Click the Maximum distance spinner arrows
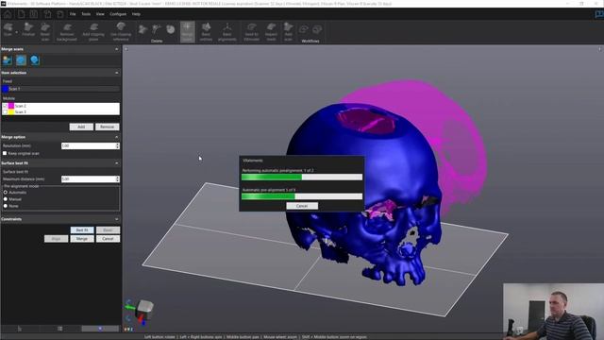The width and height of the screenshot is (604, 340). pyautogui.click(x=117, y=179)
